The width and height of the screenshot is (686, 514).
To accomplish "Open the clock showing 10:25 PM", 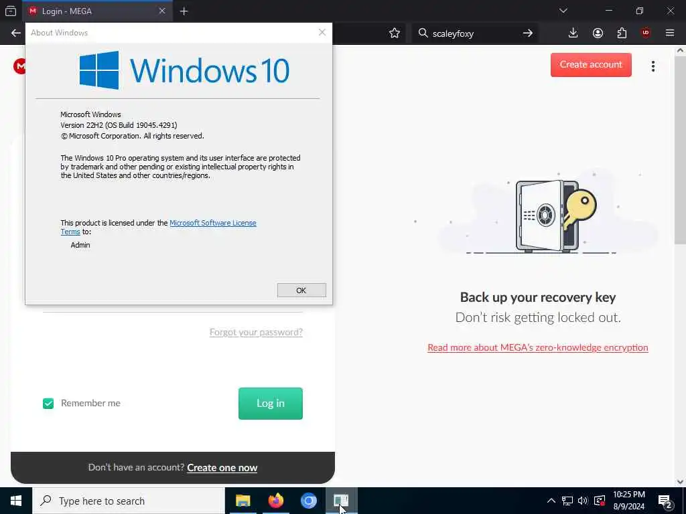I will (x=628, y=501).
